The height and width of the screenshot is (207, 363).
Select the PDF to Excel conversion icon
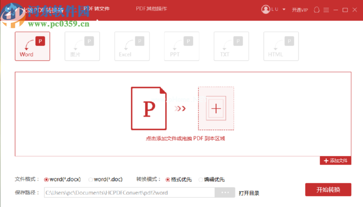pos(132,46)
